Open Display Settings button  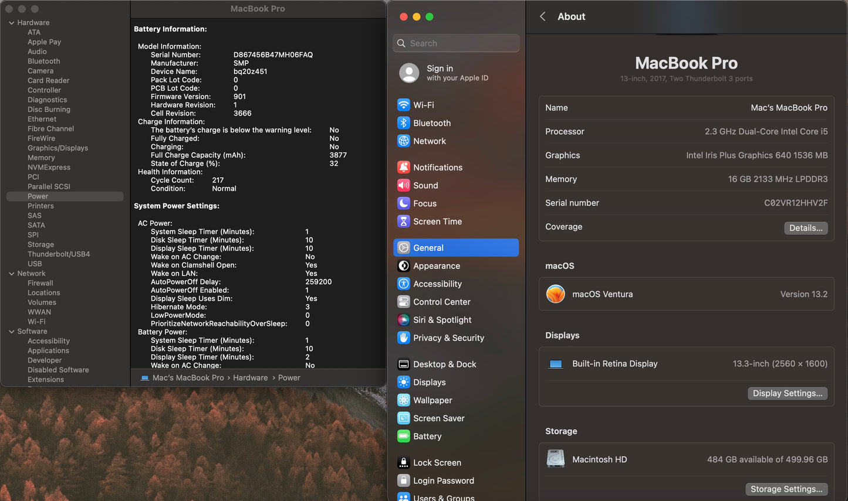[x=787, y=393]
